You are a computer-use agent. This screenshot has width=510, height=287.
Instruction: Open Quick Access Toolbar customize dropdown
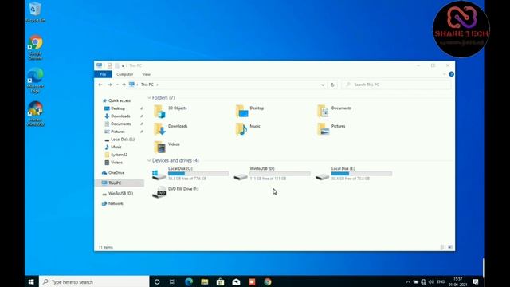coord(123,65)
